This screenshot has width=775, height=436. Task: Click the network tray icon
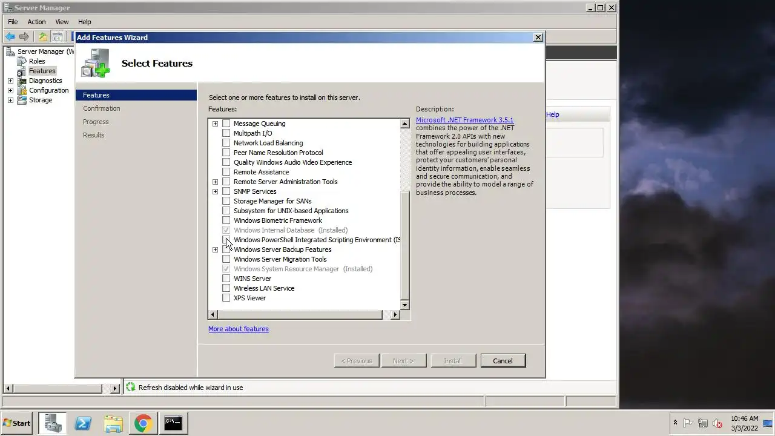pyautogui.click(x=703, y=423)
